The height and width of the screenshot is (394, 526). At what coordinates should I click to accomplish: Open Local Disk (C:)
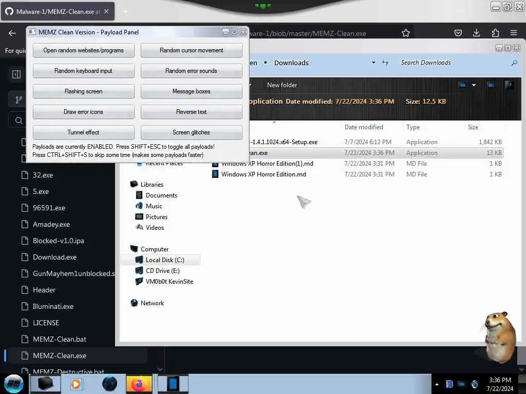click(x=165, y=260)
